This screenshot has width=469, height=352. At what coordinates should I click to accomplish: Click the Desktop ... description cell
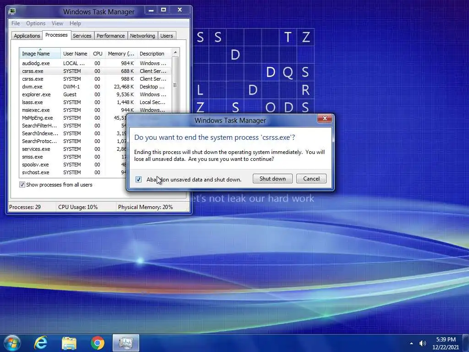(x=152, y=87)
